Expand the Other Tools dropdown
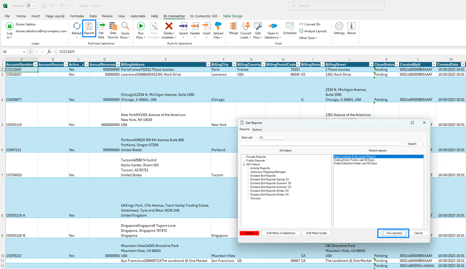The height and width of the screenshot is (269, 466). [308, 38]
